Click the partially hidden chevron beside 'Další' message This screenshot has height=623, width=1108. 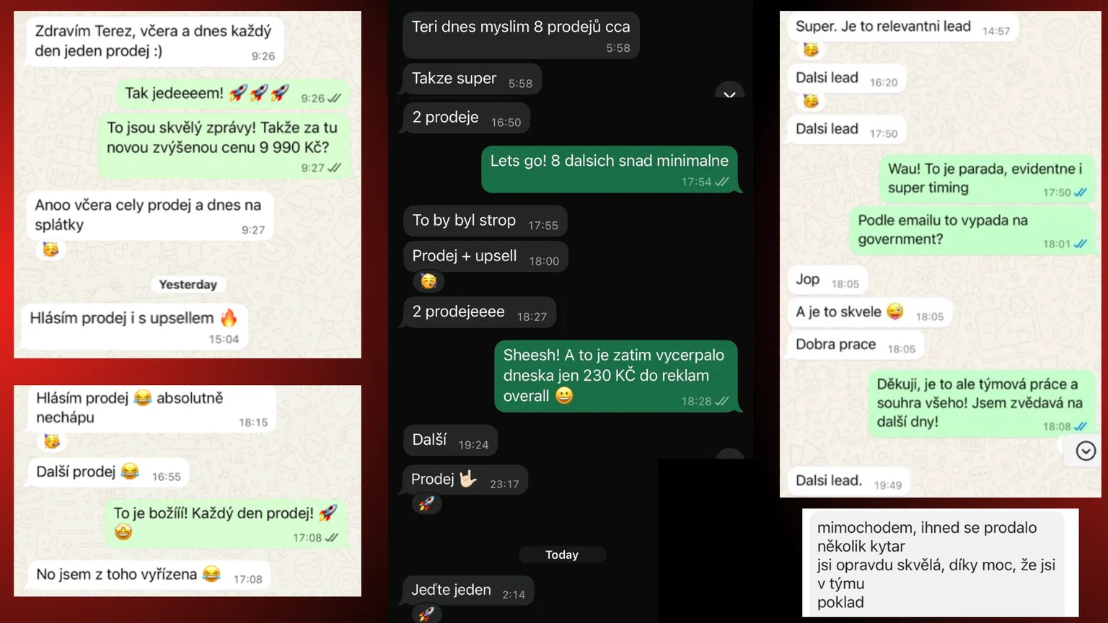(x=729, y=454)
